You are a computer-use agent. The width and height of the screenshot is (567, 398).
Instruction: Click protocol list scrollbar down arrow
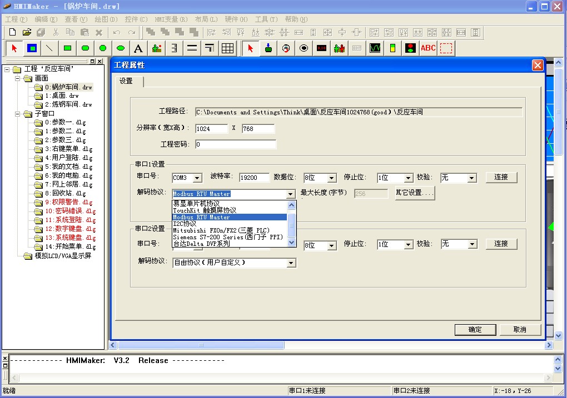click(x=291, y=243)
